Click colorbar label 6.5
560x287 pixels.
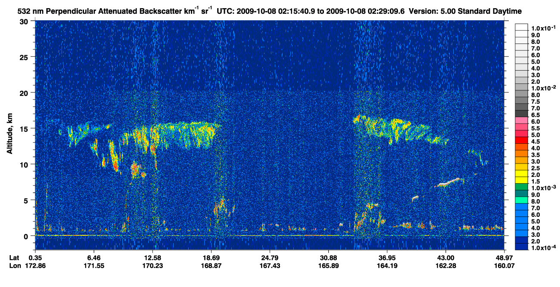coord(535,115)
